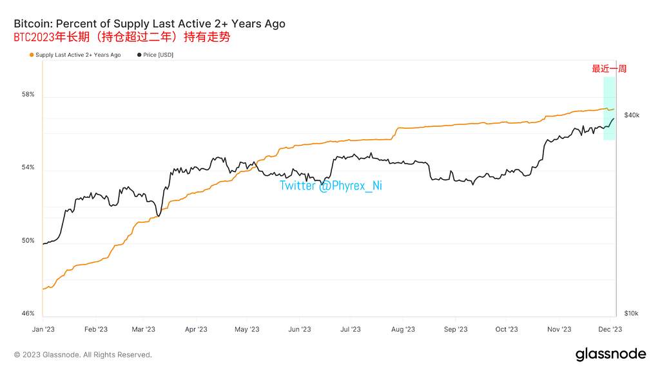660x371 pixels.
Task: Select the Dec '23 axis label
Action: [610, 329]
